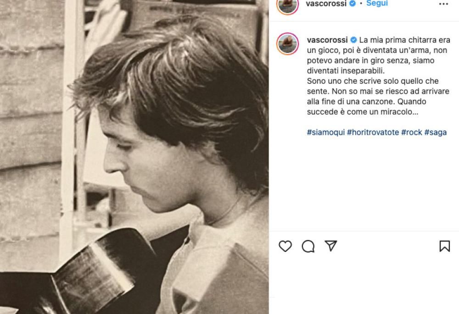This screenshot has width=459, height=314.
Task: Open the black-and-white guitar photo
Action: point(133,156)
